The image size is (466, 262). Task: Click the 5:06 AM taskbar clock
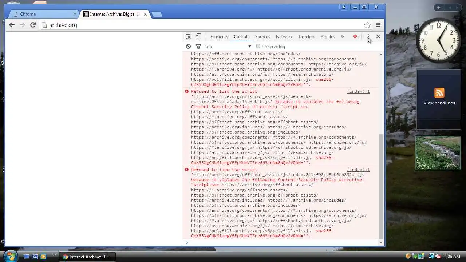452,257
